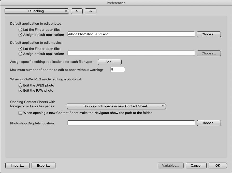Screen dimensions: 232x173
Task: Click the forward arrow navigation button
Action: [x=90, y=11]
